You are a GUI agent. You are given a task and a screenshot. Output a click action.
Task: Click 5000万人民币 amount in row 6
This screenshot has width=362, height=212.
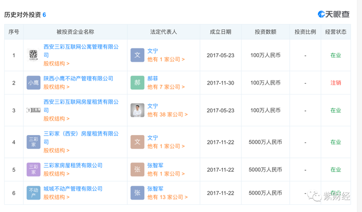point(265,193)
